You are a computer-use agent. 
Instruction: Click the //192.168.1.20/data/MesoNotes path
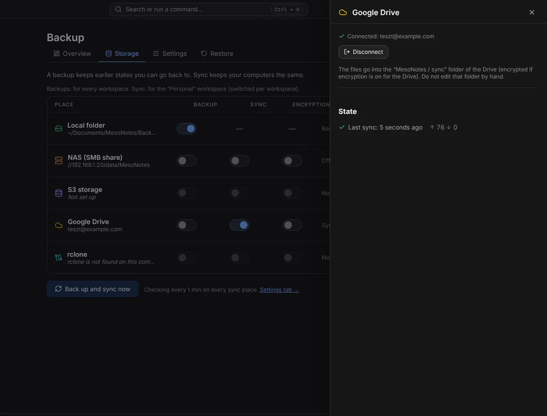tap(109, 165)
